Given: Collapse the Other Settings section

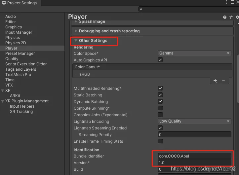Looking at the screenshot, I should coord(76,41).
